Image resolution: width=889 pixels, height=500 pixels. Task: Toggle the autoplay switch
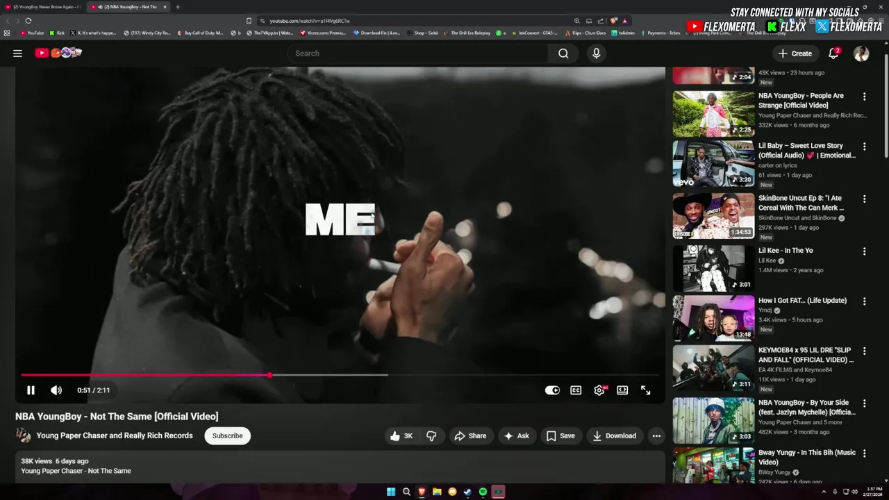tap(552, 390)
